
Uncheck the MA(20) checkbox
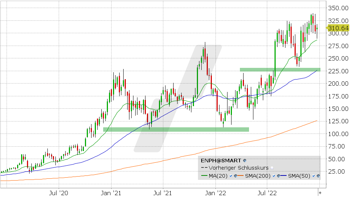231,176
